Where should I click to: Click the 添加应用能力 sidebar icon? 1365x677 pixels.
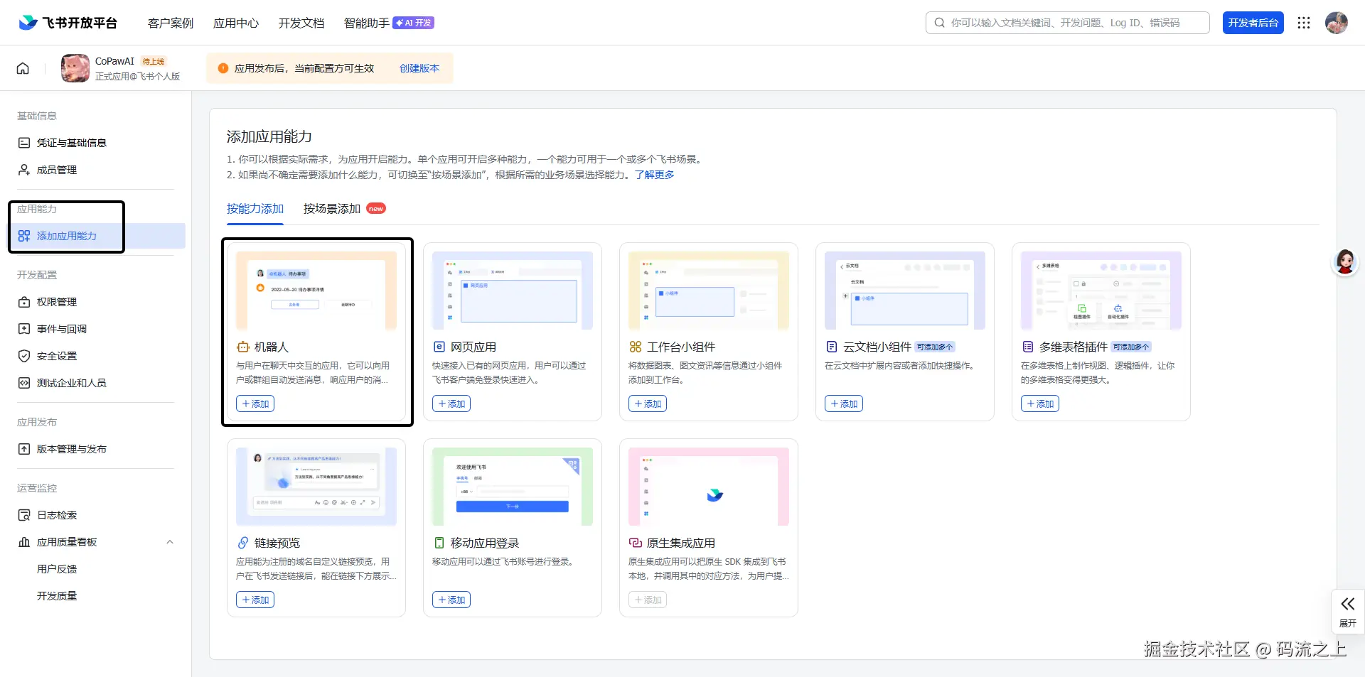point(24,236)
